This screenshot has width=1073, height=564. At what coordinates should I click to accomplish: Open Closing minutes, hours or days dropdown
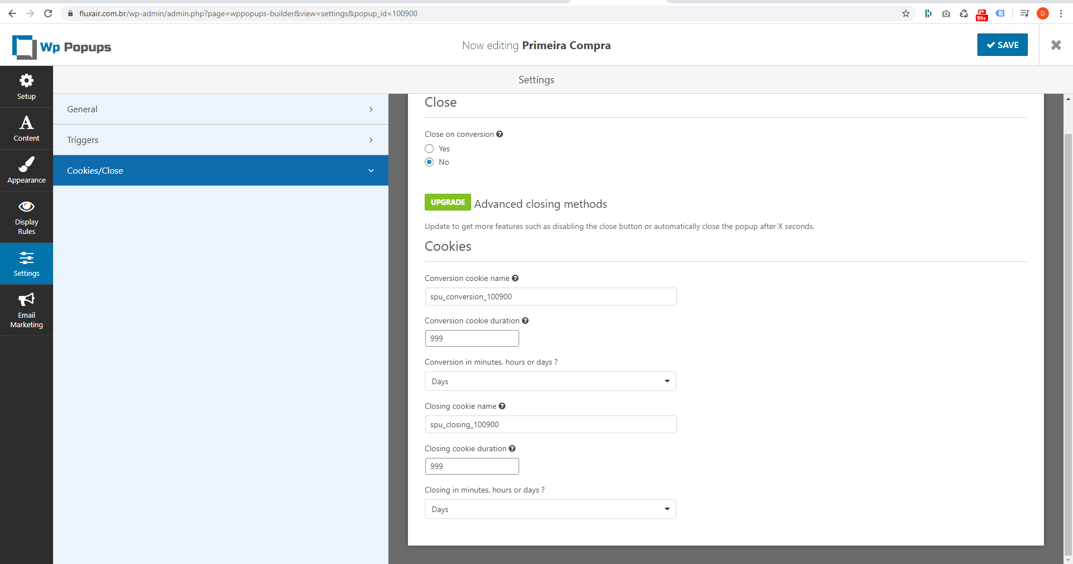tap(550, 509)
